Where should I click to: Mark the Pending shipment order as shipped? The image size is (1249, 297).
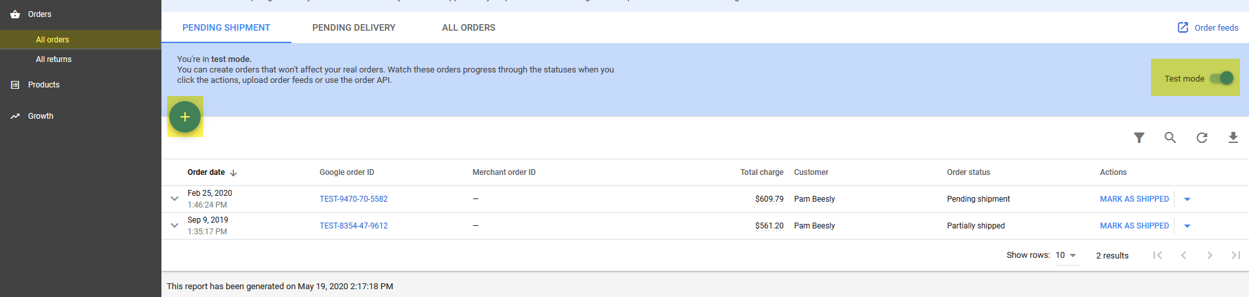[1134, 199]
